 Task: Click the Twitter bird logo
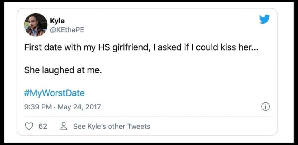(264, 20)
